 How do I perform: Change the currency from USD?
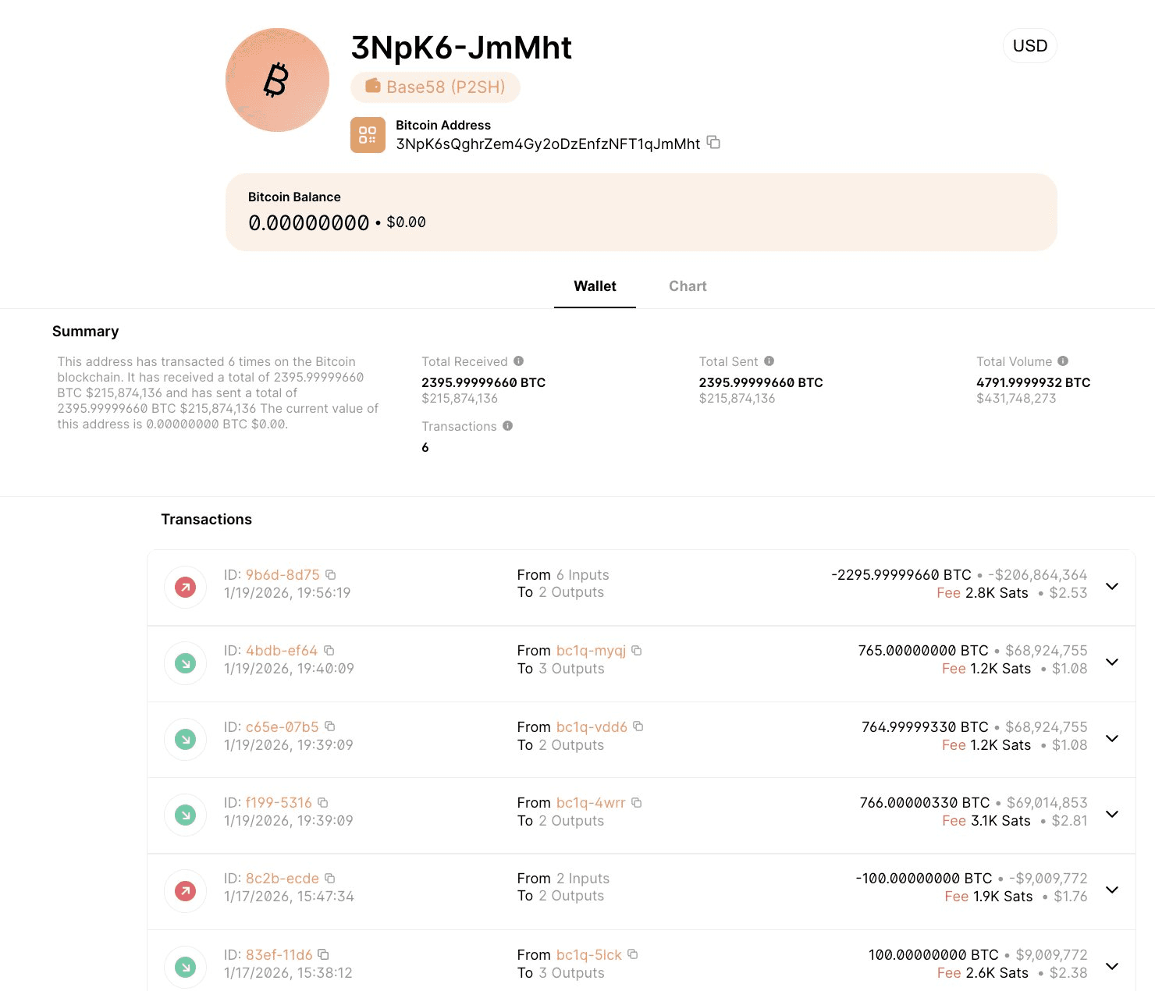point(1029,45)
